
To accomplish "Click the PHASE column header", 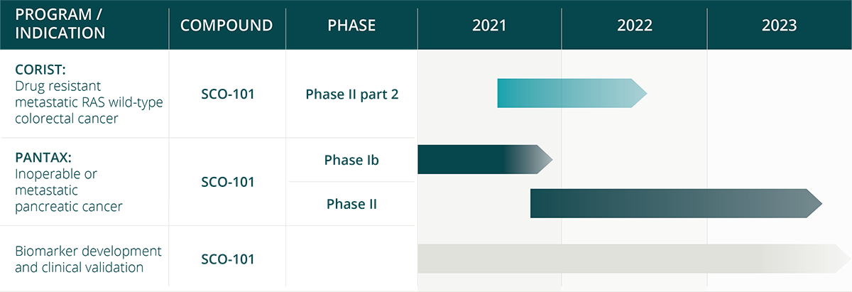I will [351, 25].
